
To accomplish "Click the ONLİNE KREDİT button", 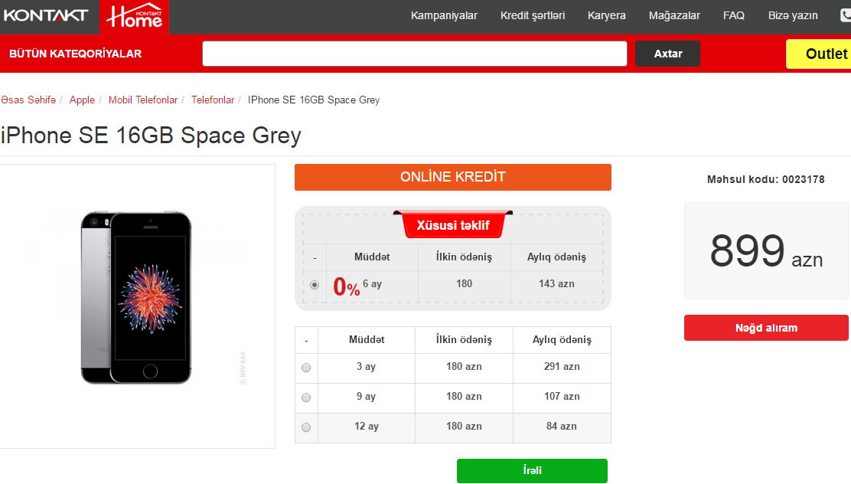I will (x=452, y=177).
